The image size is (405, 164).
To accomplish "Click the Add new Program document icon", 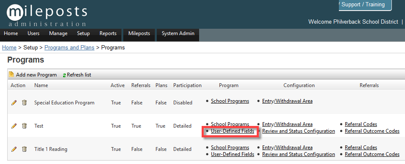I will [x=11, y=74].
